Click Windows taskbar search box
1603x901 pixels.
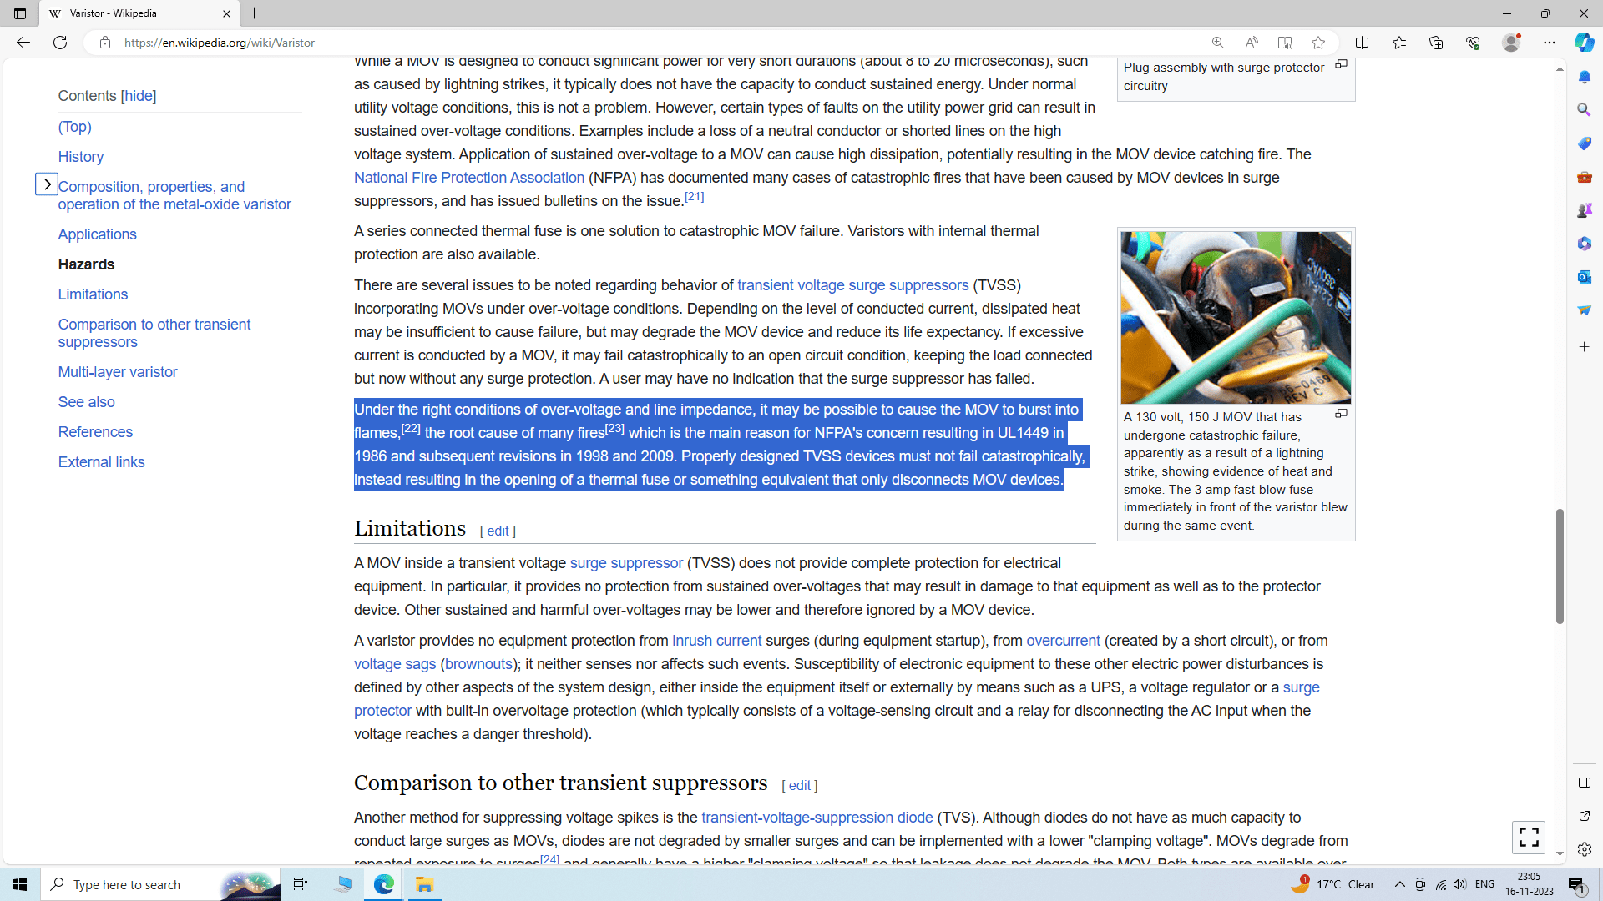(x=160, y=884)
